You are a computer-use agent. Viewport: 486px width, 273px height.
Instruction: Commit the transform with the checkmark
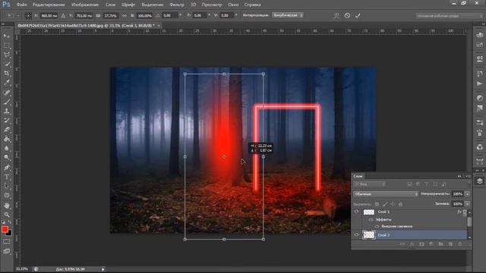[x=358, y=15]
